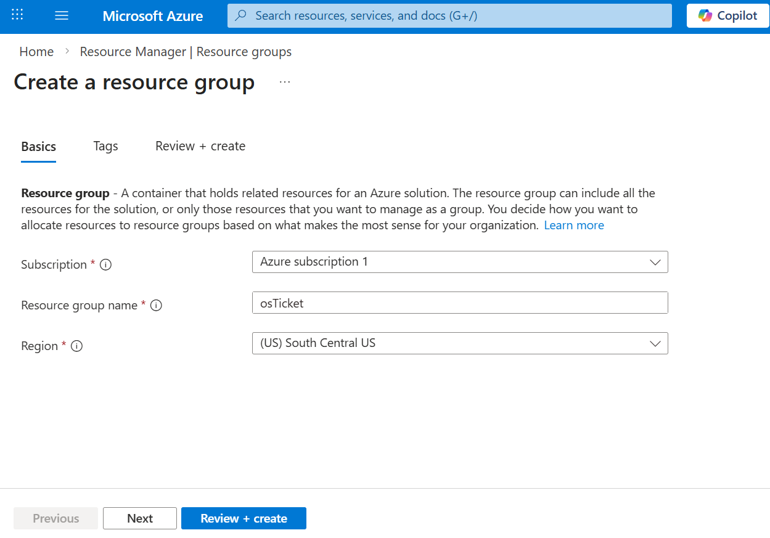This screenshot has width=770, height=538.
Task: Open the Learn more link
Action: pos(573,225)
